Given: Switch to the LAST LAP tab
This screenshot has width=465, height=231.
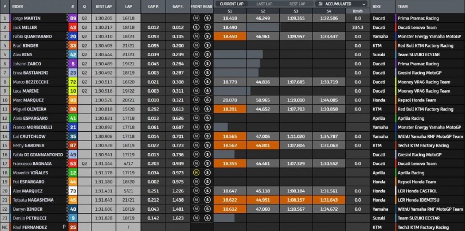Looking at the screenshot, I should pos(265,4).
